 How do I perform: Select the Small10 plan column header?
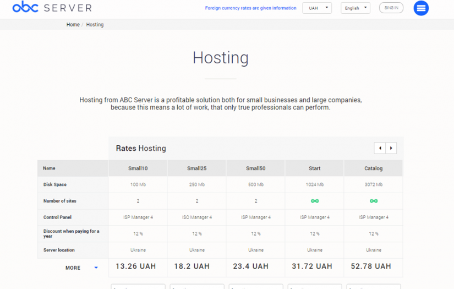pyautogui.click(x=138, y=168)
